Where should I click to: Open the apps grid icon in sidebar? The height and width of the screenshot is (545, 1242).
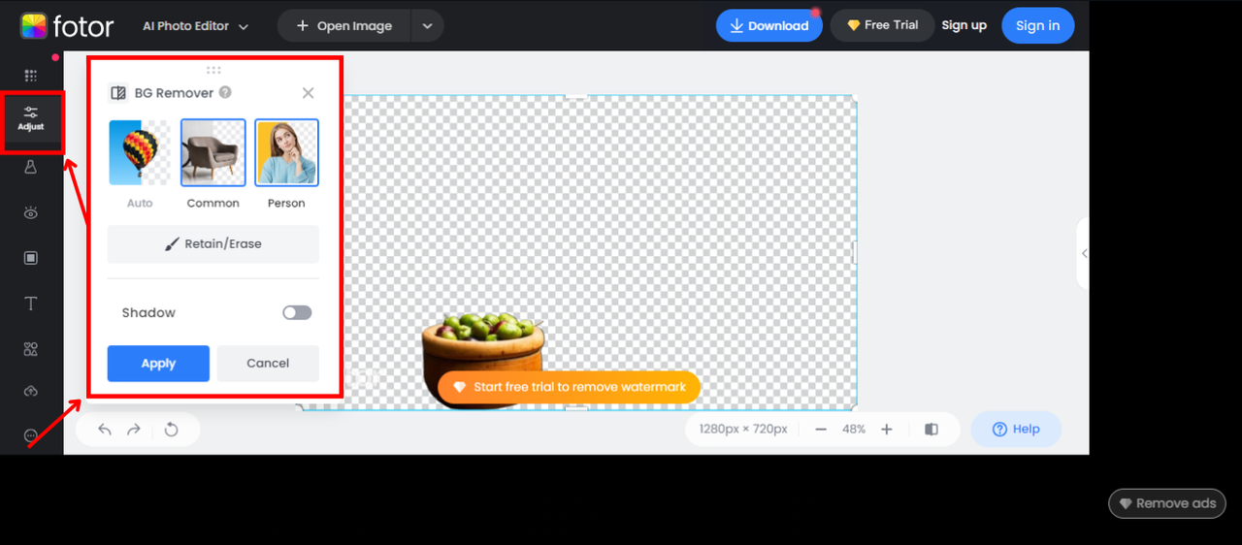pyautogui.click(x=30, y=75)
